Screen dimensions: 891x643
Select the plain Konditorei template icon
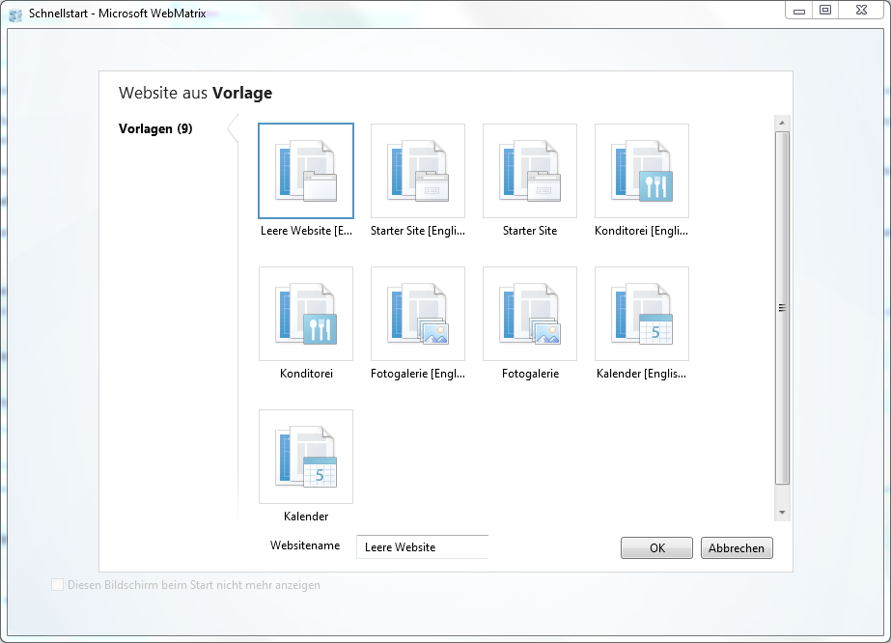(x=306, y=314)
